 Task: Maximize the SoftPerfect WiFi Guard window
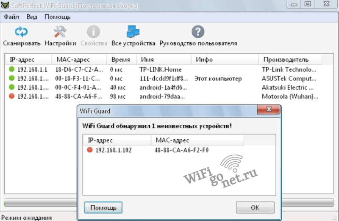pos(308,4)
